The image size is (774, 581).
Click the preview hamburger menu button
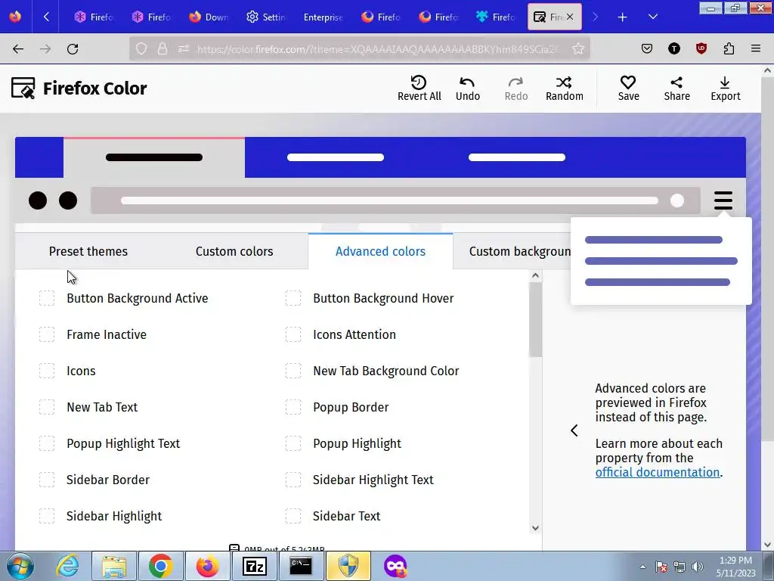[723, 200]
